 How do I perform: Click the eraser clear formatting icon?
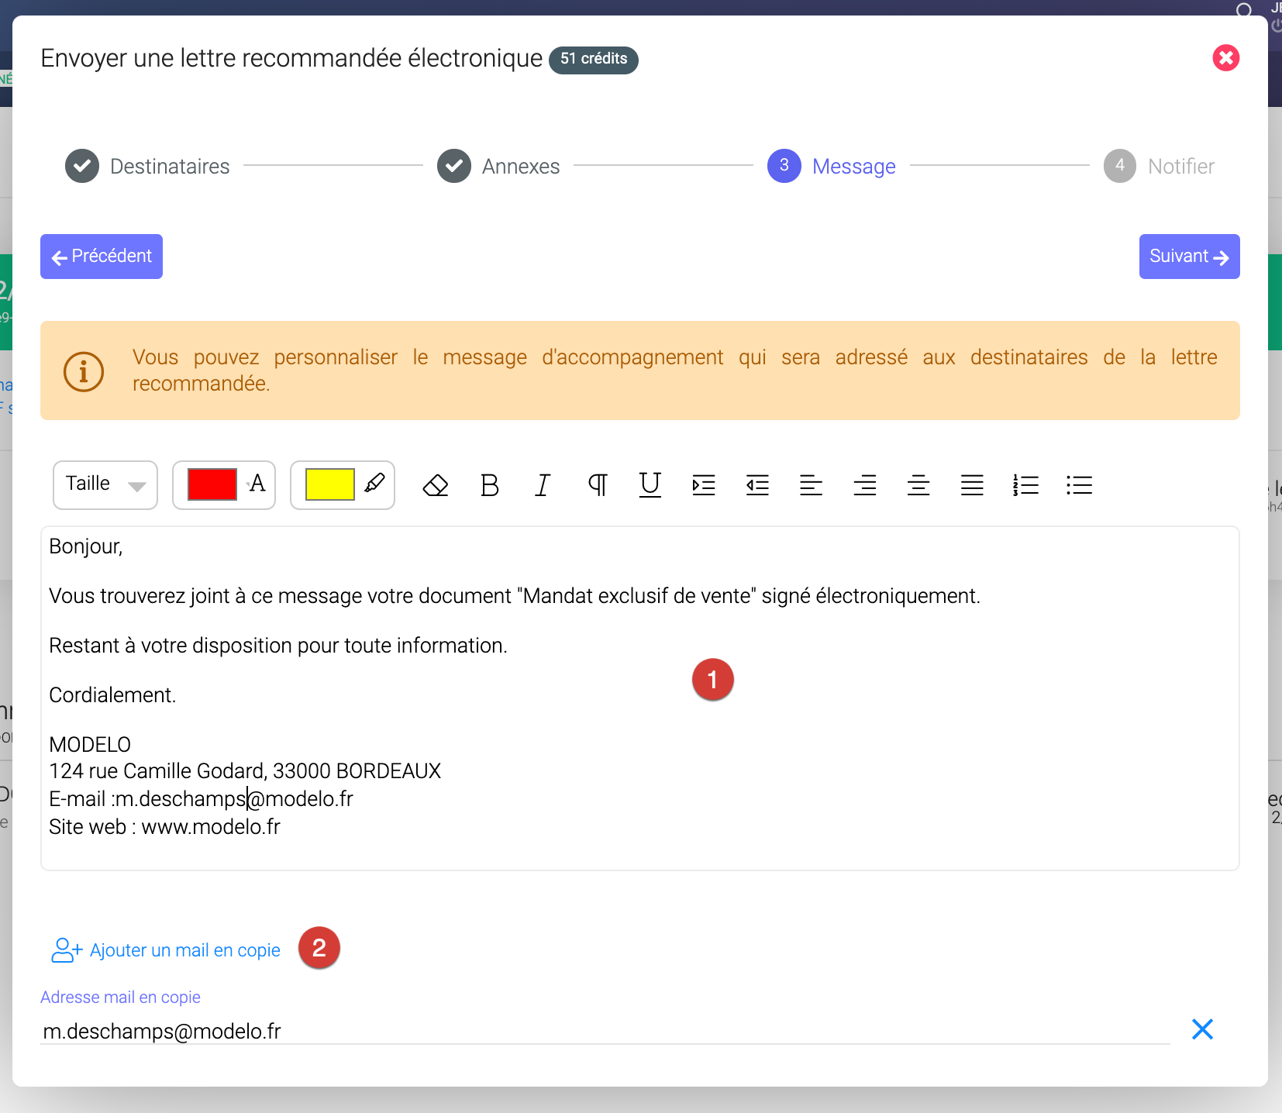pyautogui.click(x=436, y=485)
